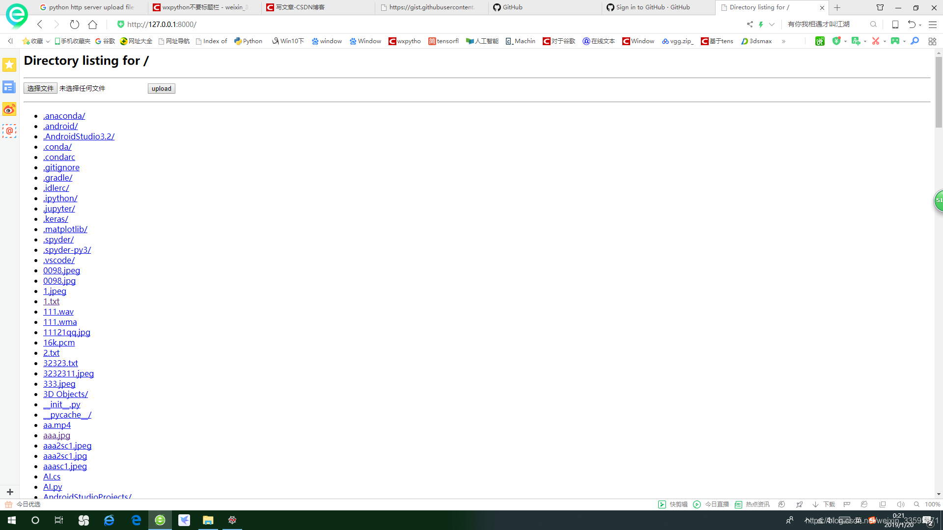
Task: Click the red scissors screenshot icon
Action: [875, 41]
